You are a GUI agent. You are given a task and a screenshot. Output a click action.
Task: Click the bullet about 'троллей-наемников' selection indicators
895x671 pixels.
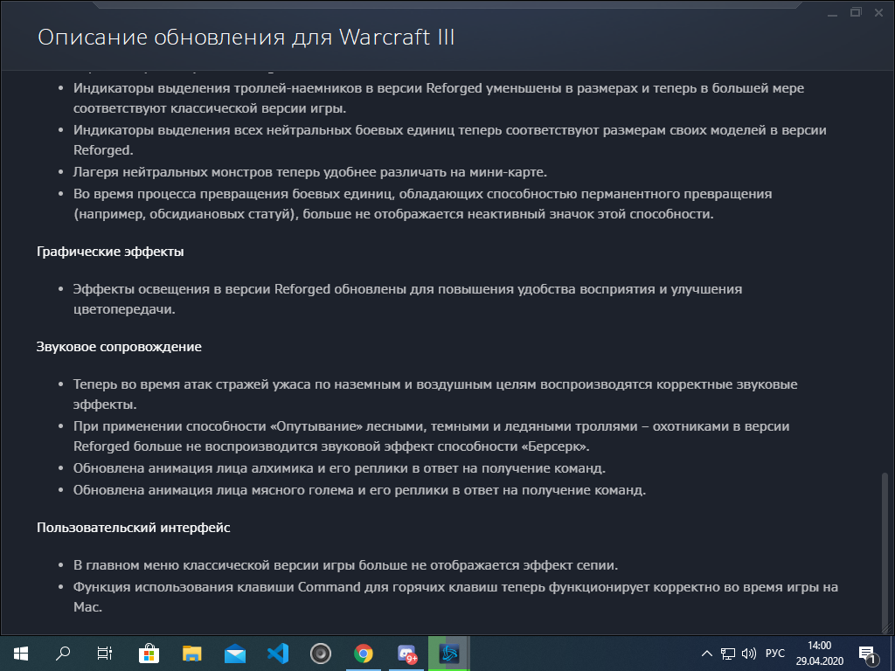coord(439,98)
